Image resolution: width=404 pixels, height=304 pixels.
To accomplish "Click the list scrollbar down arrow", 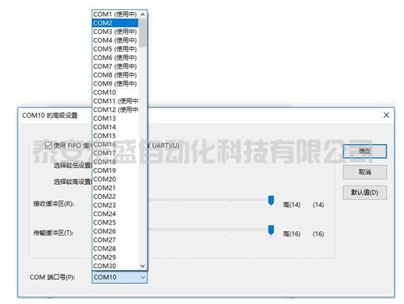I will pos(143,266).
